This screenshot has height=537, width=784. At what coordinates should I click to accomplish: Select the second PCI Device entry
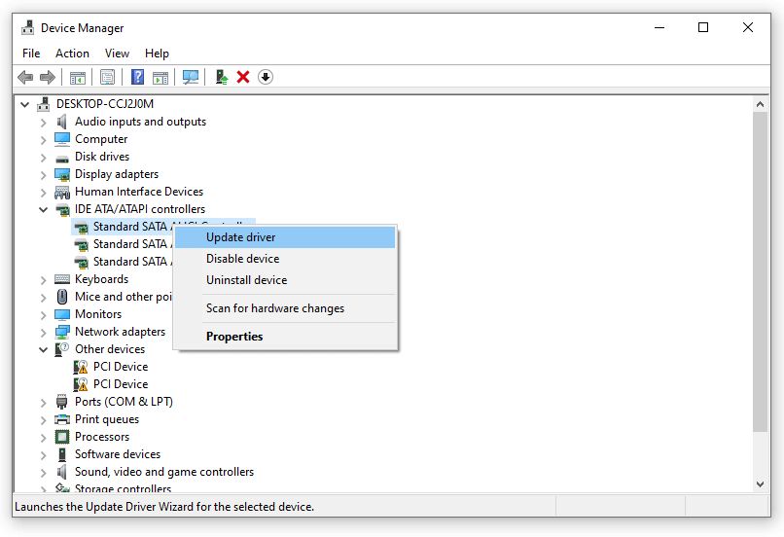(121, 384)
